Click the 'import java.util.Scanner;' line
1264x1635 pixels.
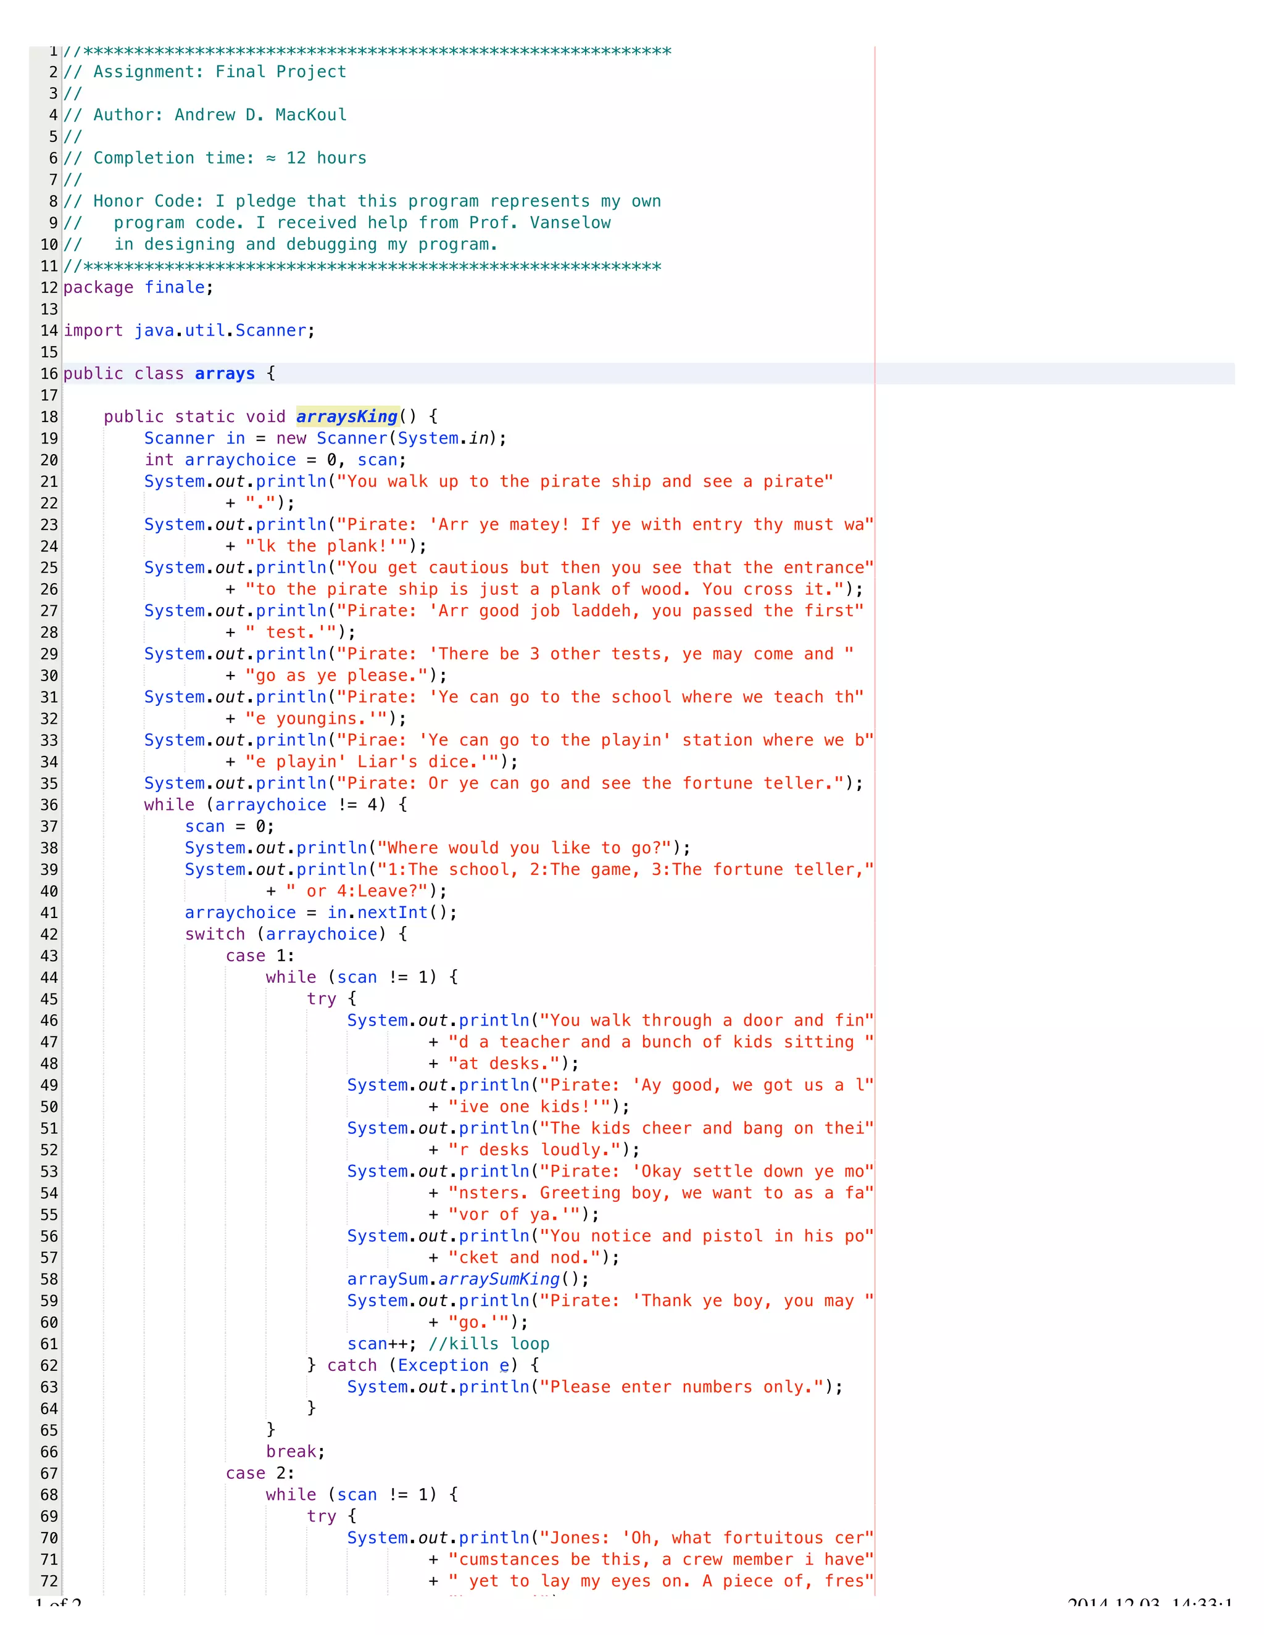pyautogui.click(x=189, y=331)
